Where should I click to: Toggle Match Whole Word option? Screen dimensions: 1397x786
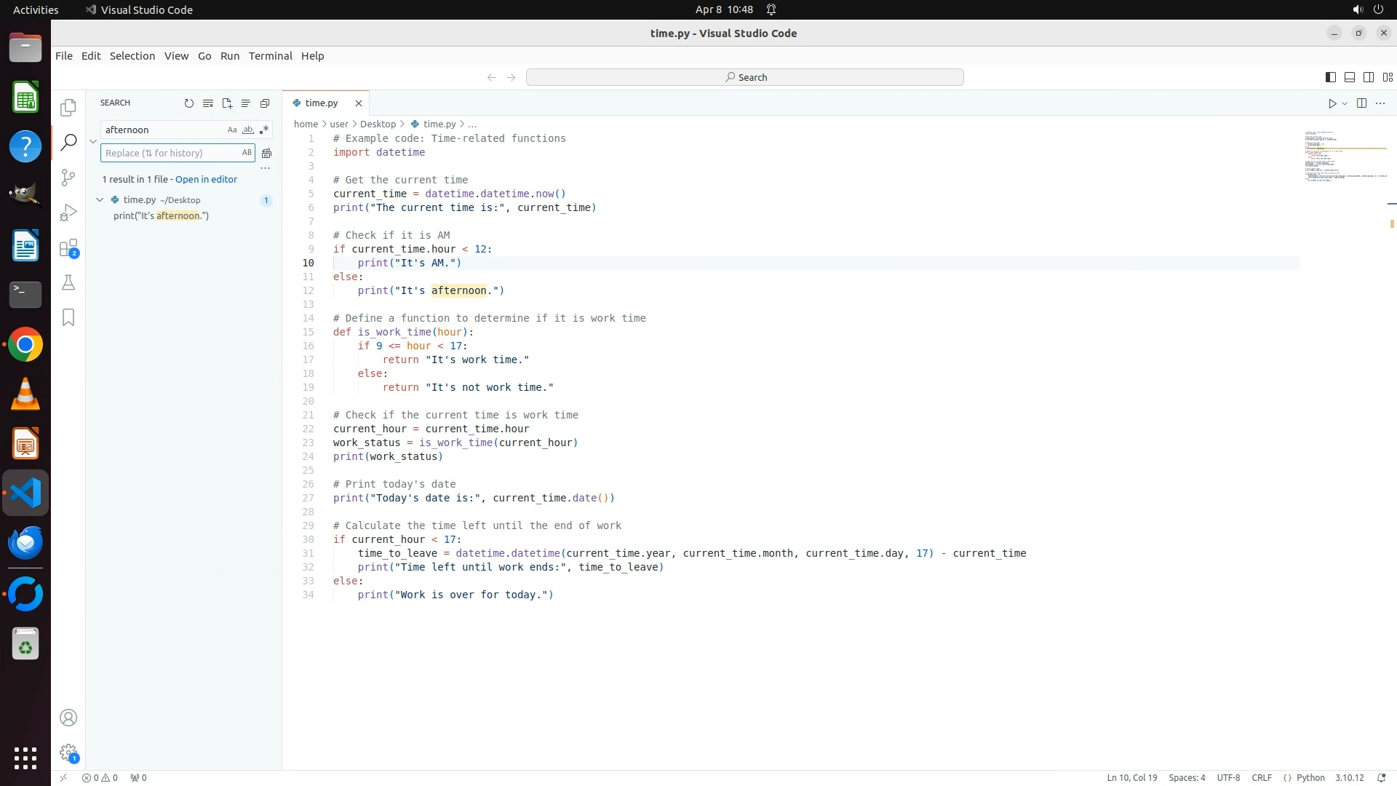(x=247, y=130)
